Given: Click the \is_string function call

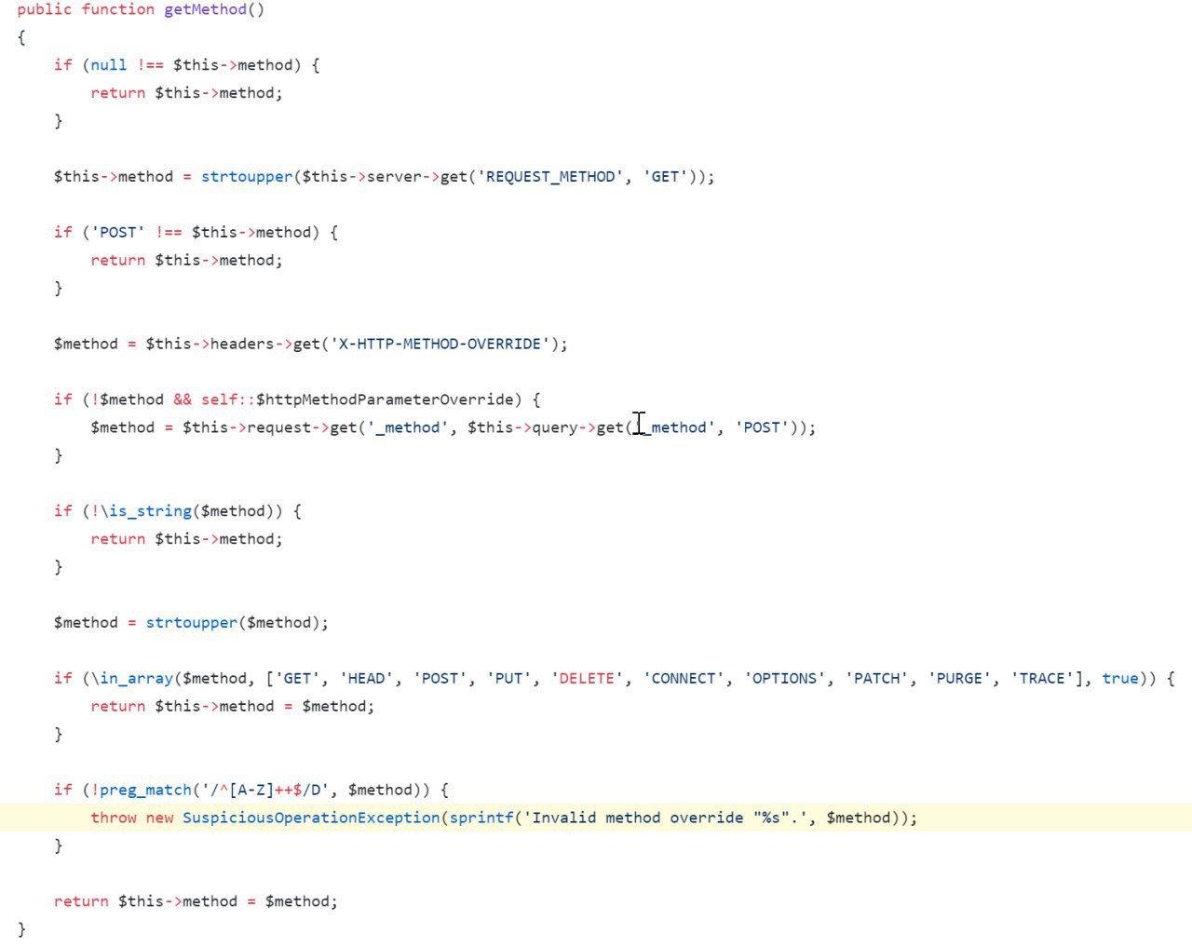Looking at the screenshot, I should coord(146,511).
